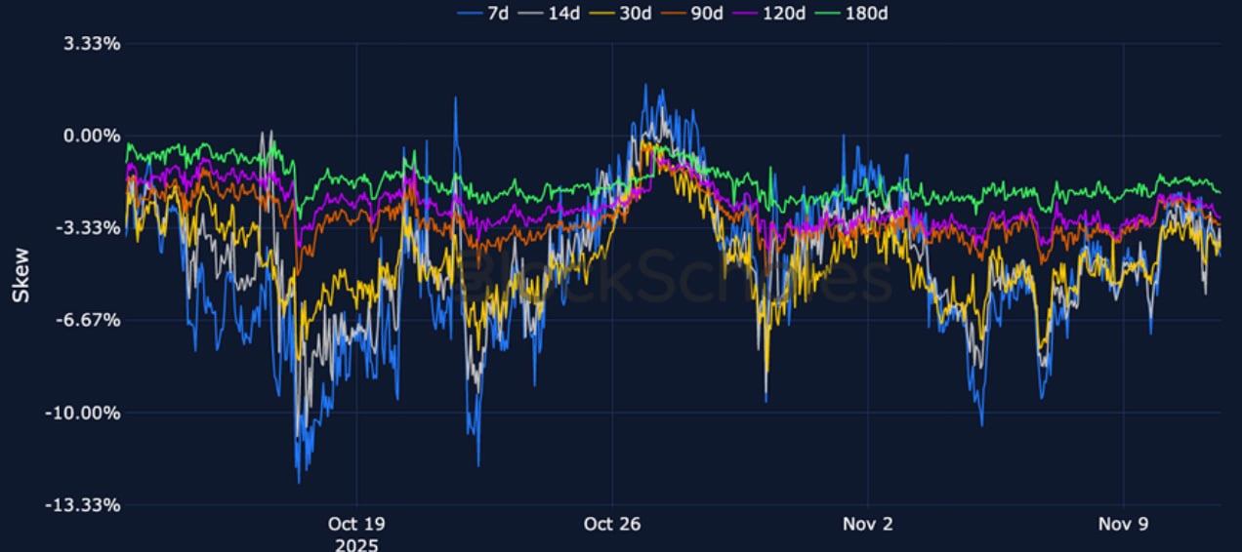Click the Skew y-axis title
Viewport: 1242px width, 552px height.
[21, 275]
